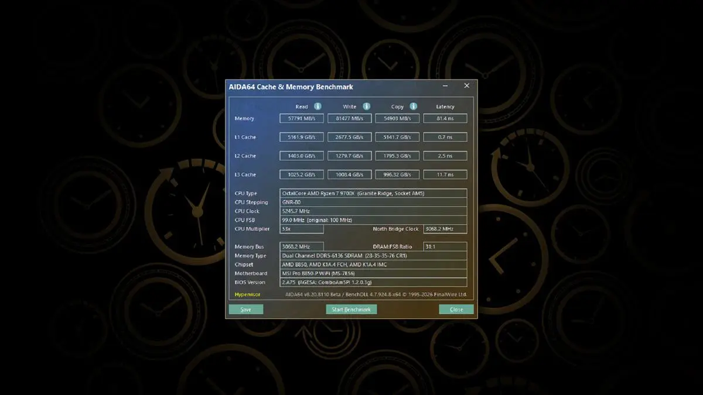703x395 pixels.
Task: Click the Memory Bus label
Action: pyautogui.click(x=249, y=246)
